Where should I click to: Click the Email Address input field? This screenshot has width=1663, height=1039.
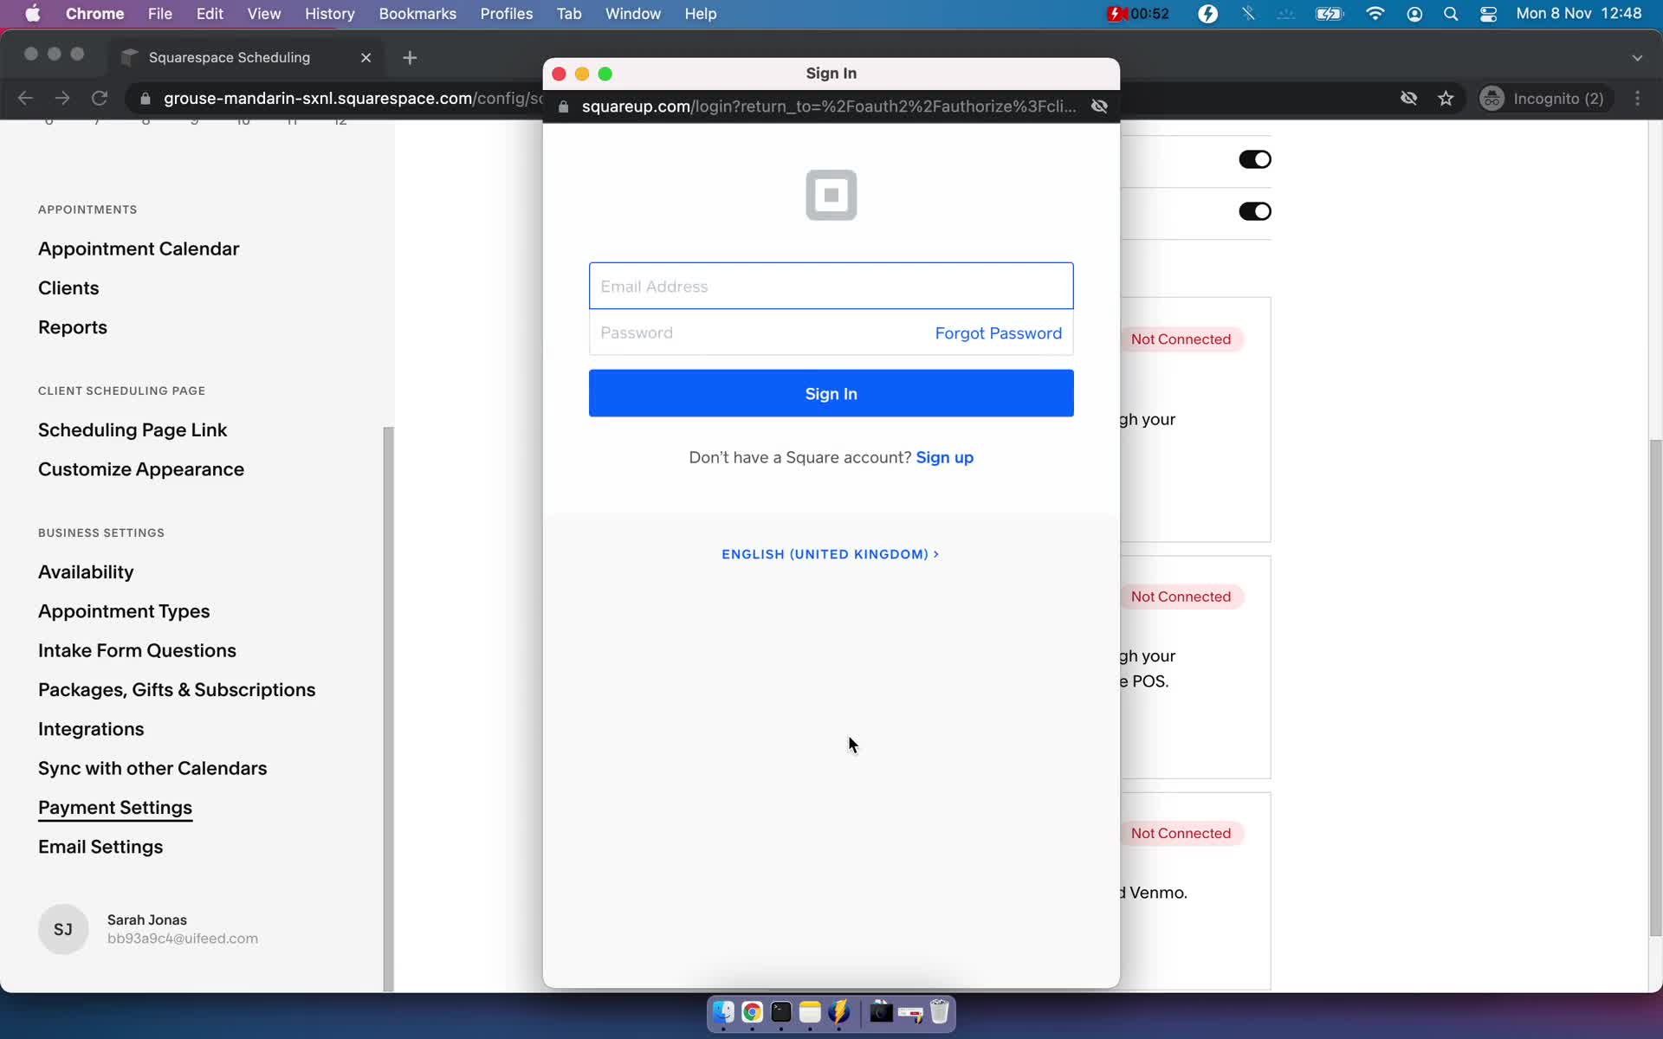pos(831,286)
